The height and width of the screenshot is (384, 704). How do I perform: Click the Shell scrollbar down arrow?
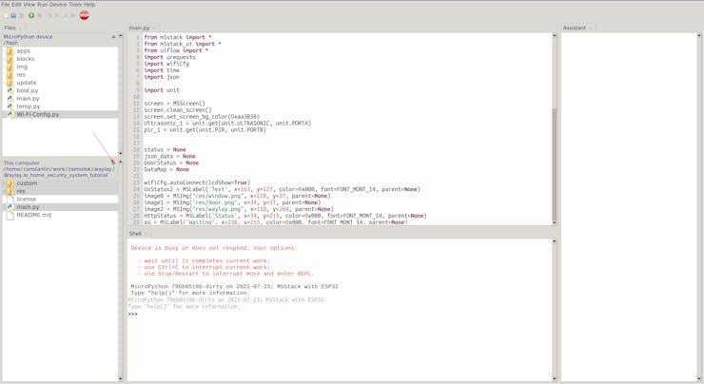click(x=554, y=379)
